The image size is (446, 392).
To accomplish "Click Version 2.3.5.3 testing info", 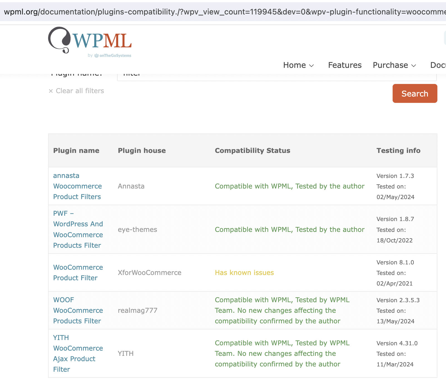I will (x=398, y=300).
